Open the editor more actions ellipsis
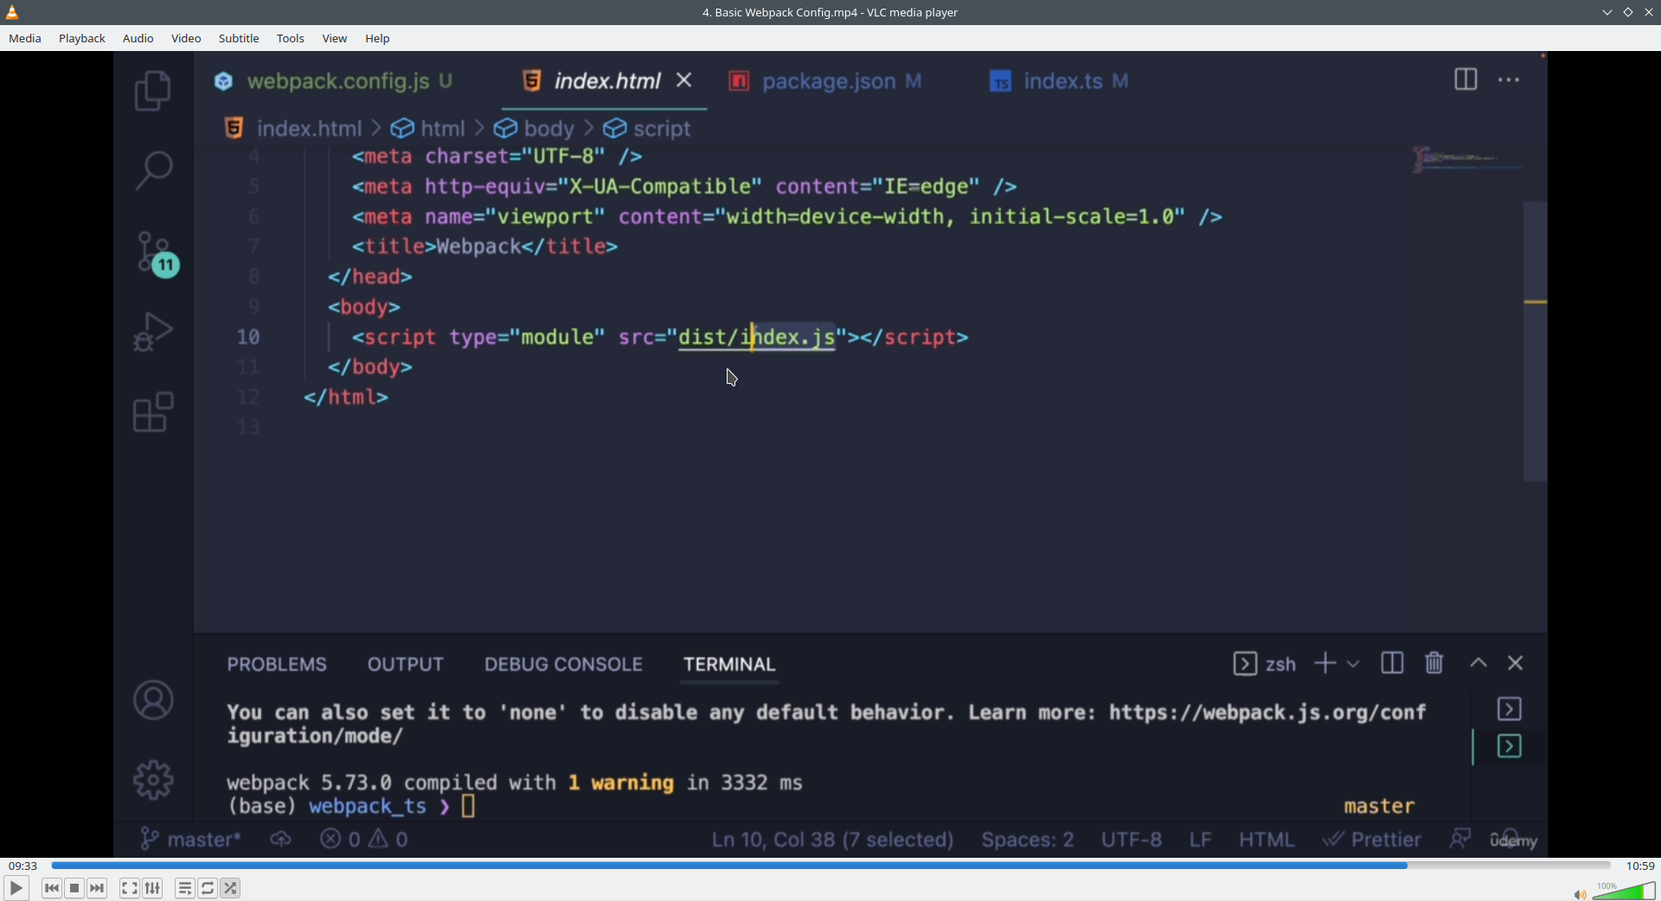1661x901 pixels. pyautogui.click(x=1509, y=80)
